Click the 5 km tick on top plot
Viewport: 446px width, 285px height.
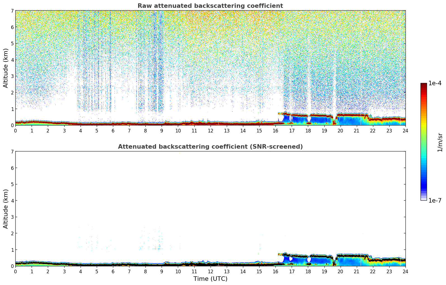click(12, 44)
